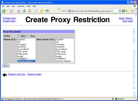This screenshot has width=138, height=101.
Task: Open the Help menu
Action: click(x=34, y=6)
